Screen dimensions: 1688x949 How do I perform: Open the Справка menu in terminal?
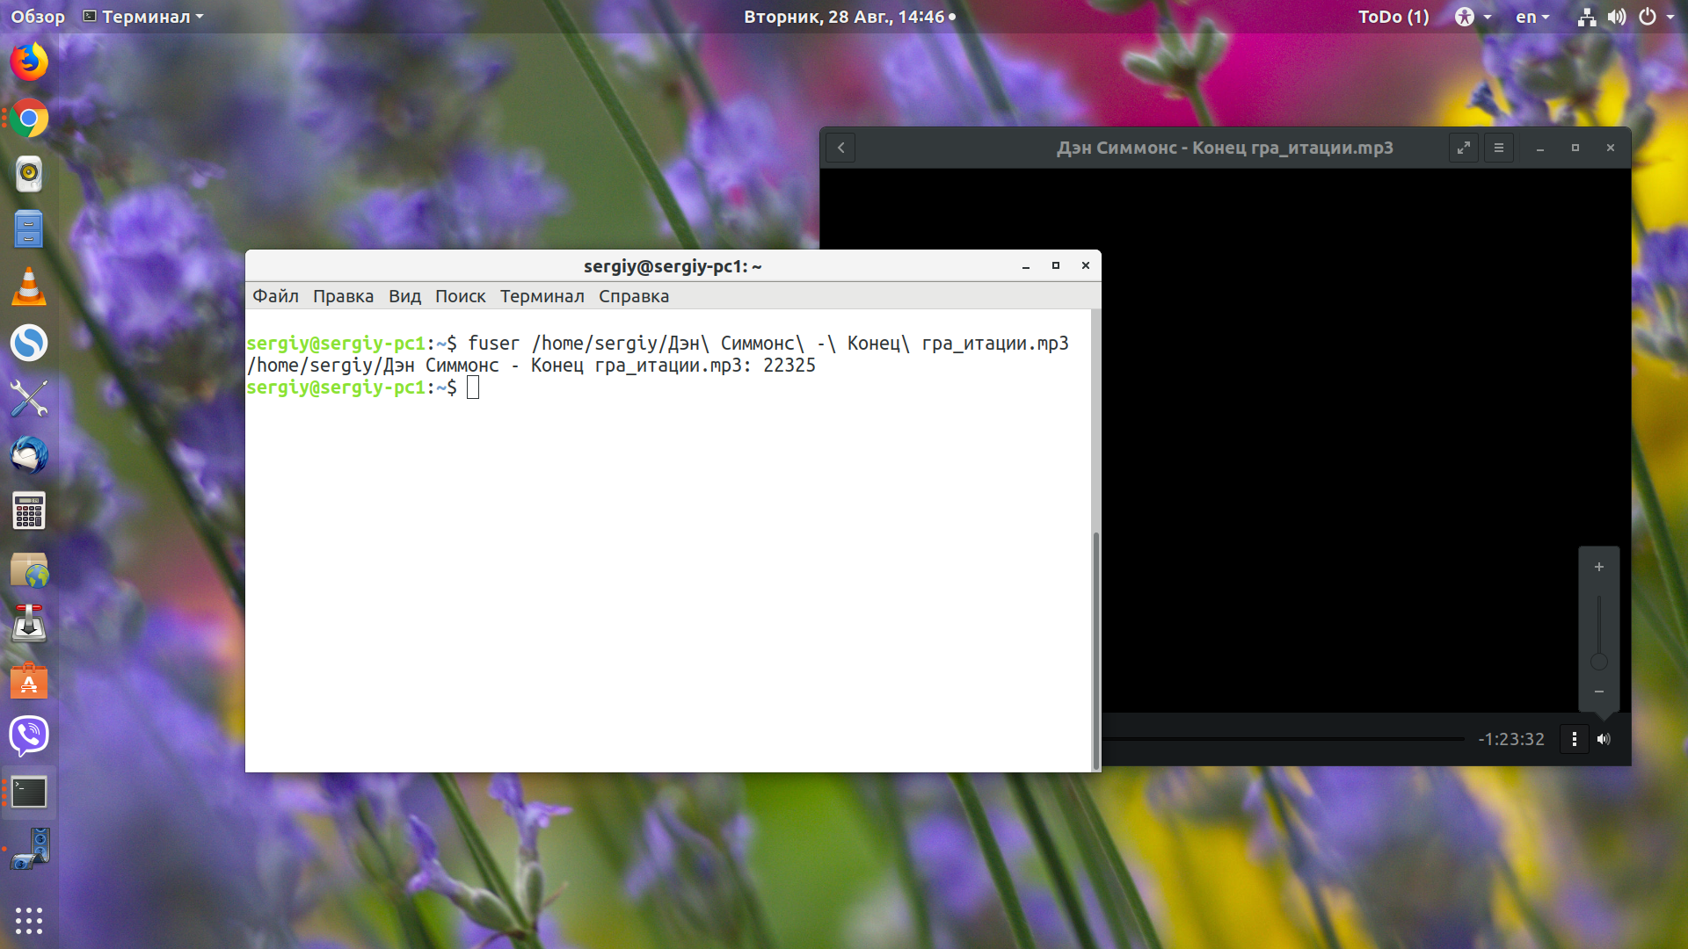tap(634, 296)
